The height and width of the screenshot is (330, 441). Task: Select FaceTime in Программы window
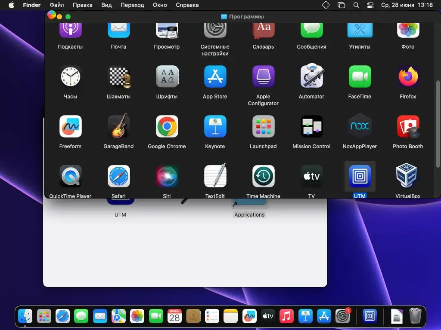[x=360, y=76]
